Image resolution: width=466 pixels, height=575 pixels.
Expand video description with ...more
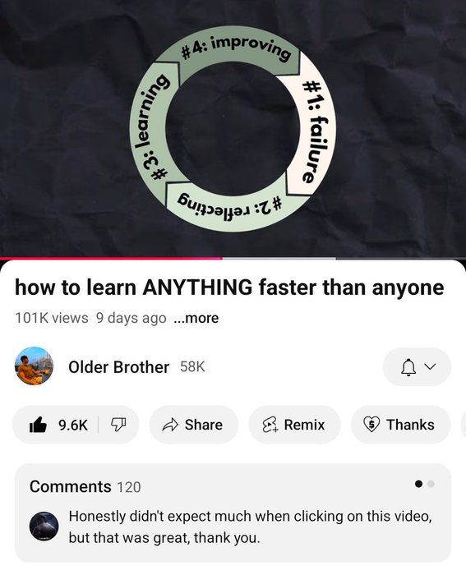196,318
